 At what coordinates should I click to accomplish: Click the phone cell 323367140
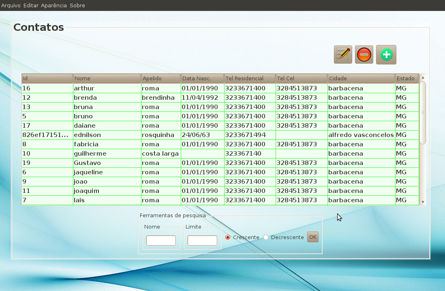click(250, 154)
